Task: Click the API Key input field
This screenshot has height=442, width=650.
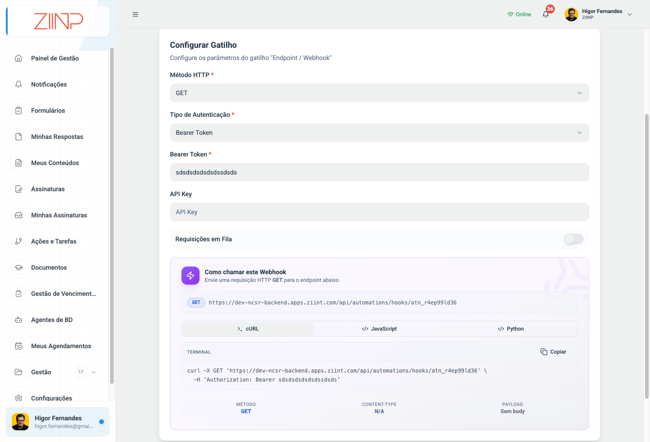Action: point(379,212)
